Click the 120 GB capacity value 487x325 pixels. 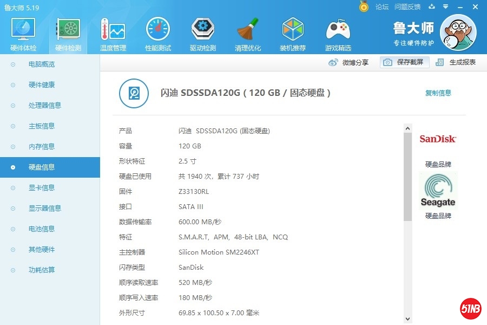click(x=190, y=146)
